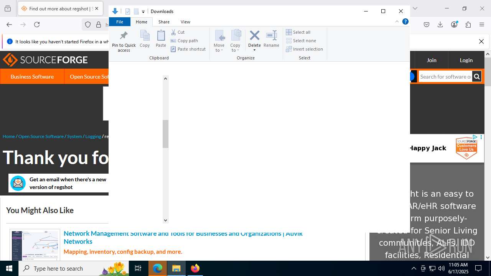Click Firefox back arrow button
Viewport: 491px width, 276px height.
(x=9, y=25)
